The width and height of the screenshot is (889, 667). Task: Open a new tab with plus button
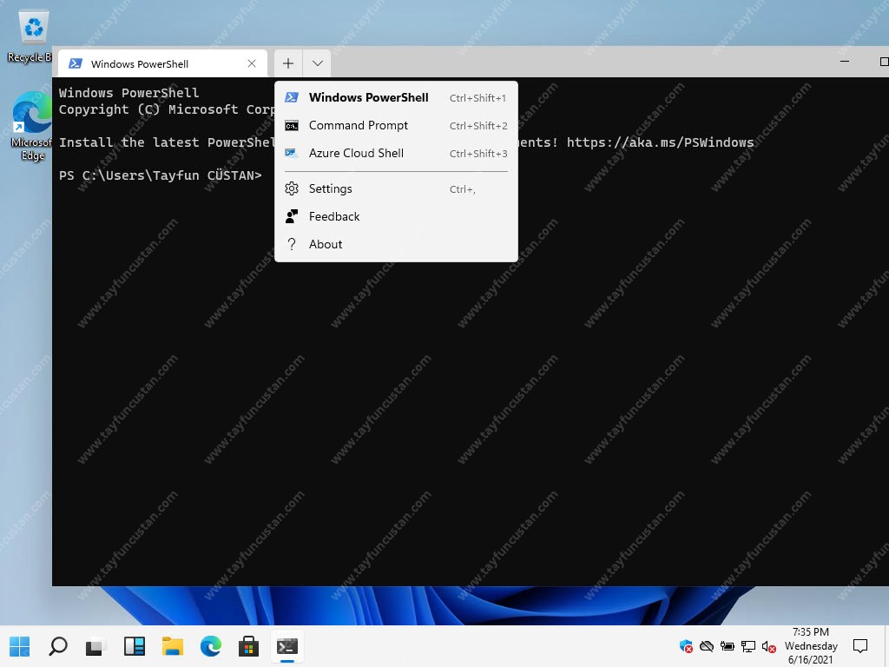coord(288,63)
